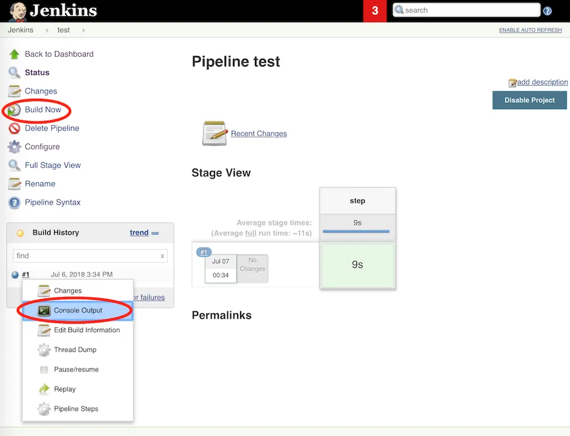
Task: Open the Full Stage View link
Action: 53,165
